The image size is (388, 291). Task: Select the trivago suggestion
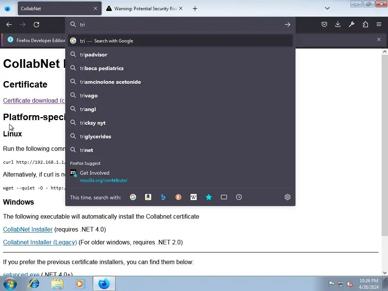click(x=180, y=95)
